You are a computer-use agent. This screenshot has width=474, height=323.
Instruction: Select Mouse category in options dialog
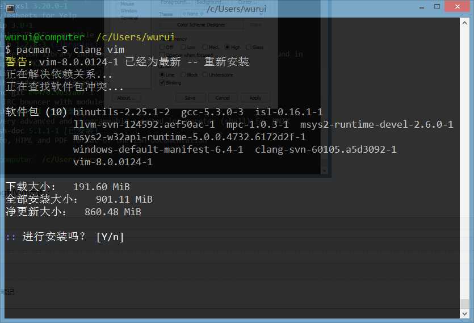click(127, 4)
